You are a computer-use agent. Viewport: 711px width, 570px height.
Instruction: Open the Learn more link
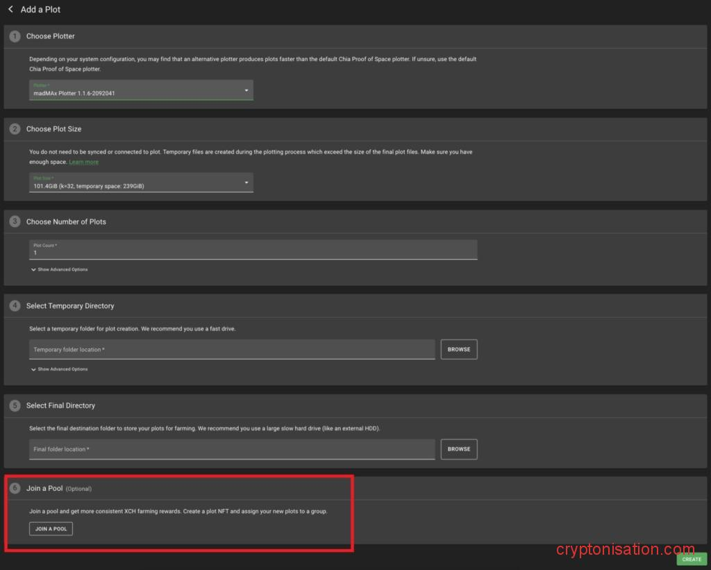[x=83, y=162]
